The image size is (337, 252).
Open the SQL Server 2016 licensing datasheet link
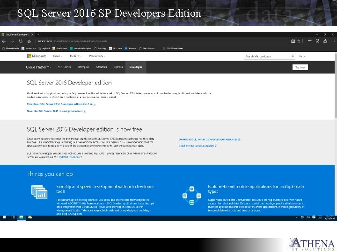56,111
